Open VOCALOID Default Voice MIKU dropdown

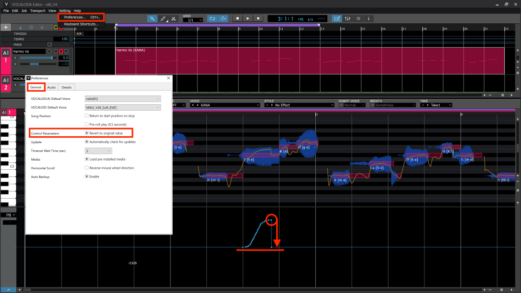(x=123, y=107)
